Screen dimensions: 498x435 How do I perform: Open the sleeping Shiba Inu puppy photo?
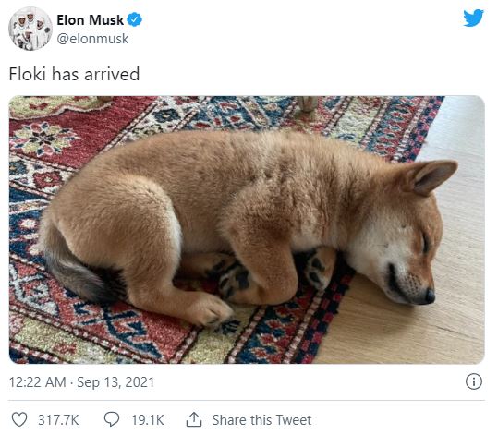[x=247, y=230]
